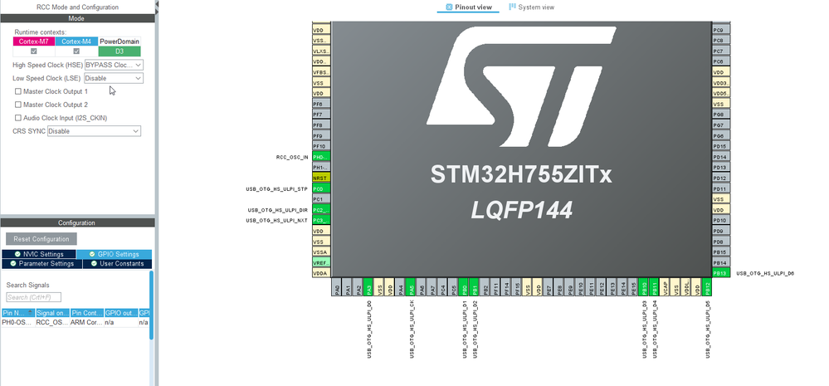
Task: Click the USB_OTG_HS_ULPI_D6 label
Action: (765, 273)
